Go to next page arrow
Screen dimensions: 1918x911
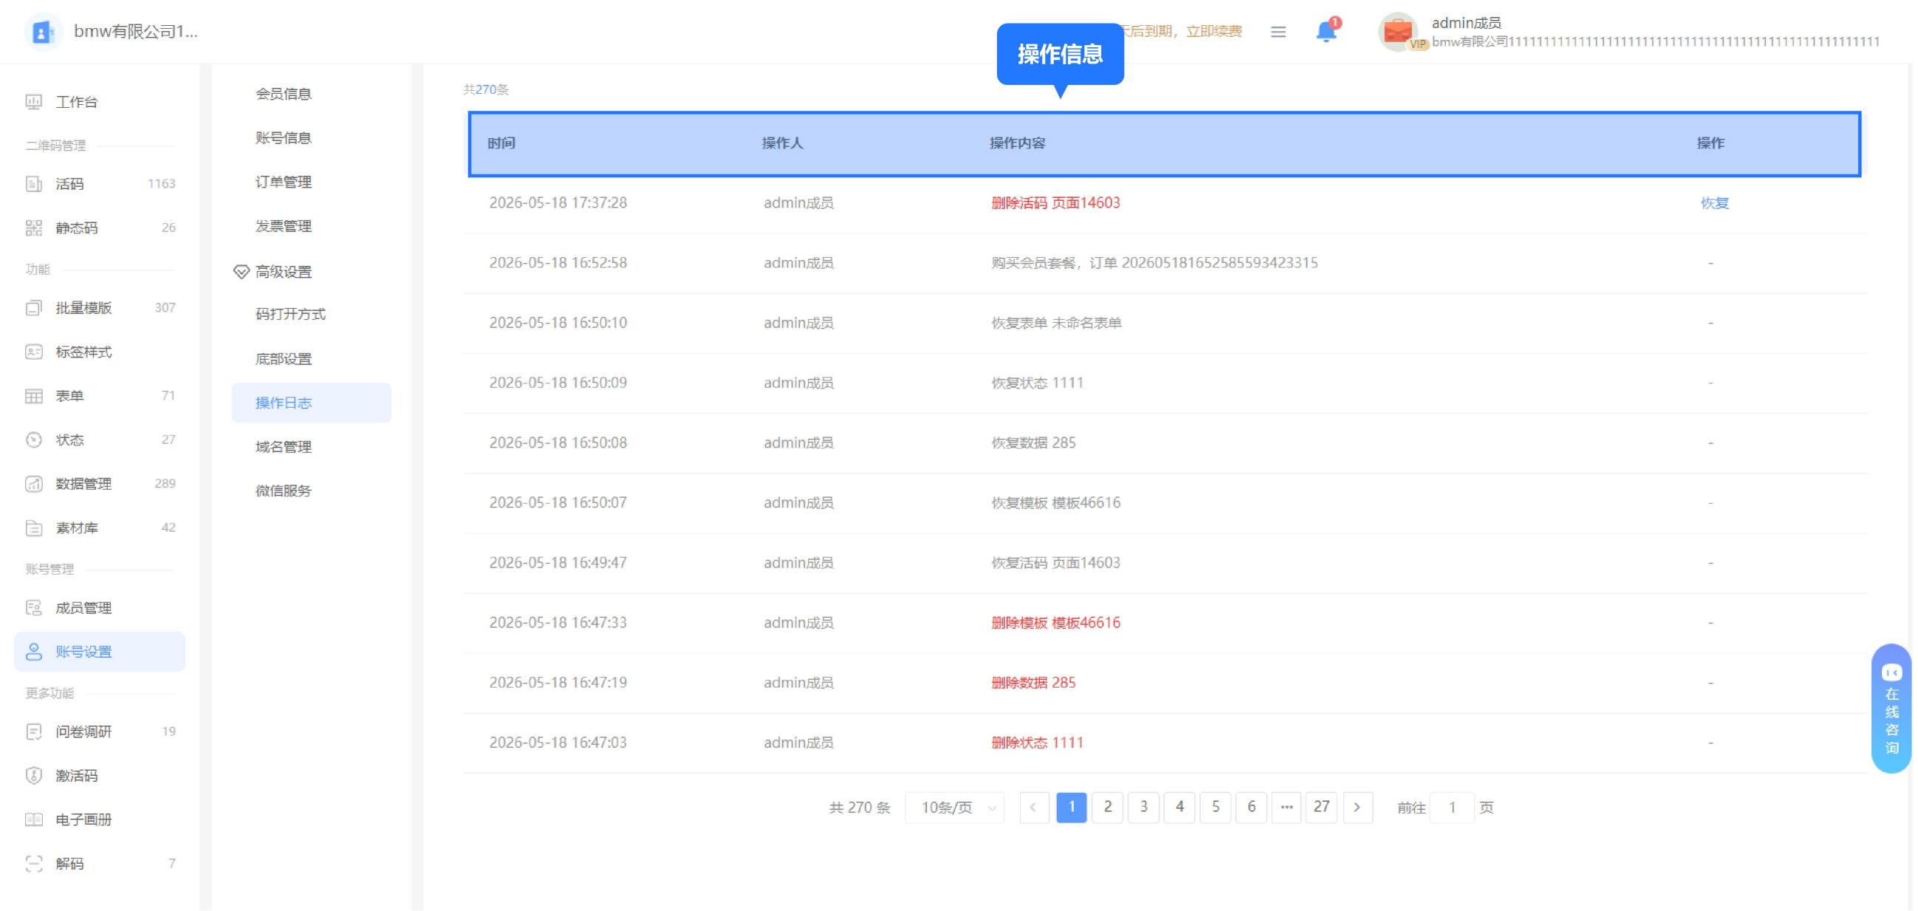[1357, 808]
